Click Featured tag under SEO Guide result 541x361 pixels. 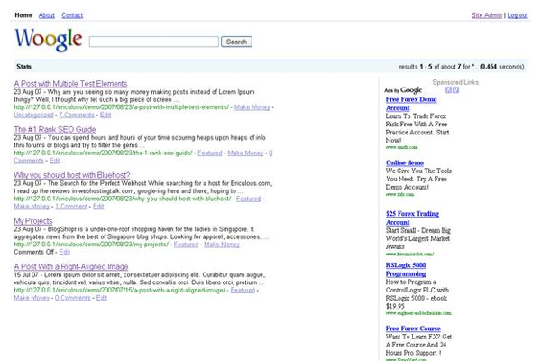[x=210, y=153]
